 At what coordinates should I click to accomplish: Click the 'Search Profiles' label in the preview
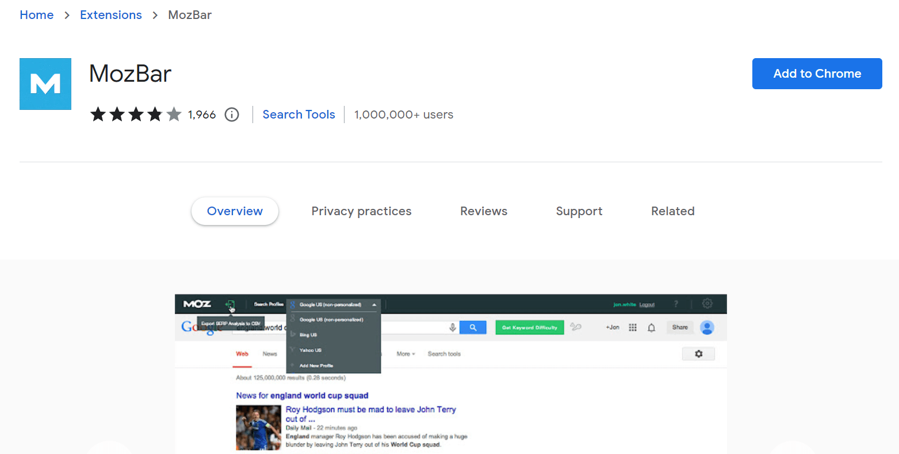[x=269, y=304]
